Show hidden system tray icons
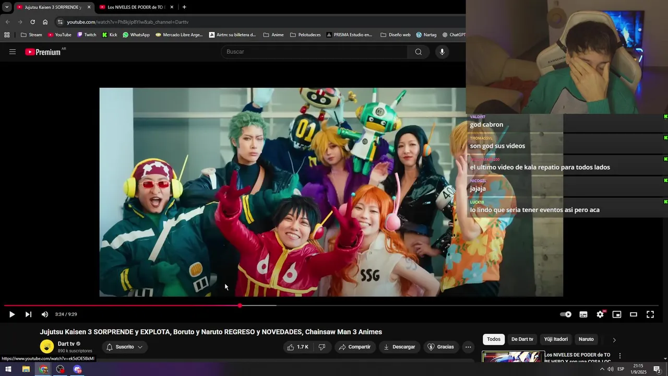This screenshot has width=668, height=376. (x=602, y=369)
